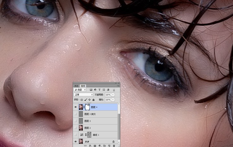Expand the opacity slider dropdown arrow

[x=113, y=95]
